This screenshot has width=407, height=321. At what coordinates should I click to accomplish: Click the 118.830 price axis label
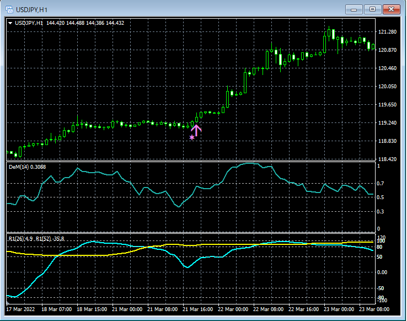388,141
